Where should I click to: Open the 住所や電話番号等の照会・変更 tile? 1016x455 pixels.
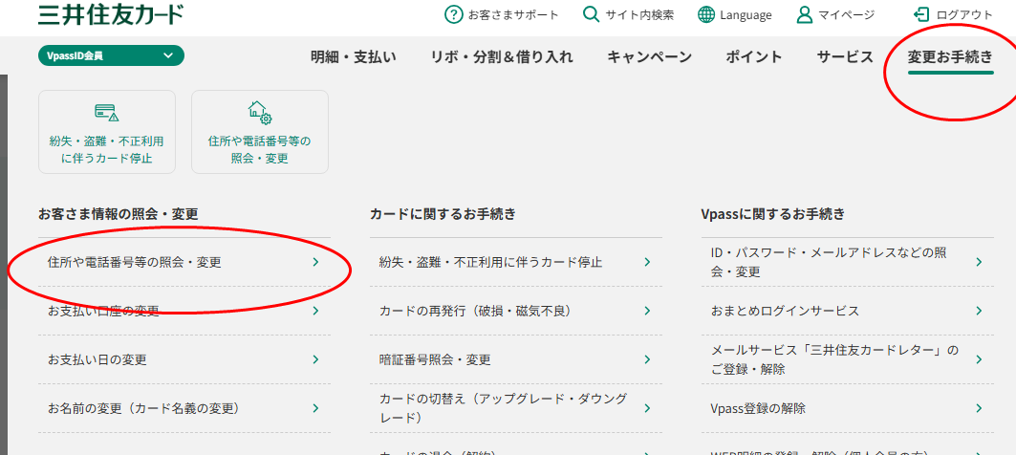pyautogui.click(x=260, y=132)
